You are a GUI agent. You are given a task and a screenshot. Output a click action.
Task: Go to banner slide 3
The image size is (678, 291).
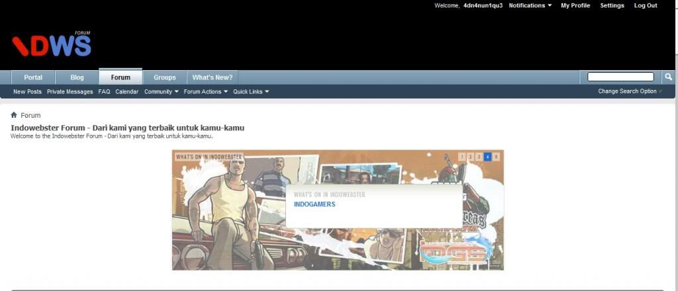click(x=479, y=157)
